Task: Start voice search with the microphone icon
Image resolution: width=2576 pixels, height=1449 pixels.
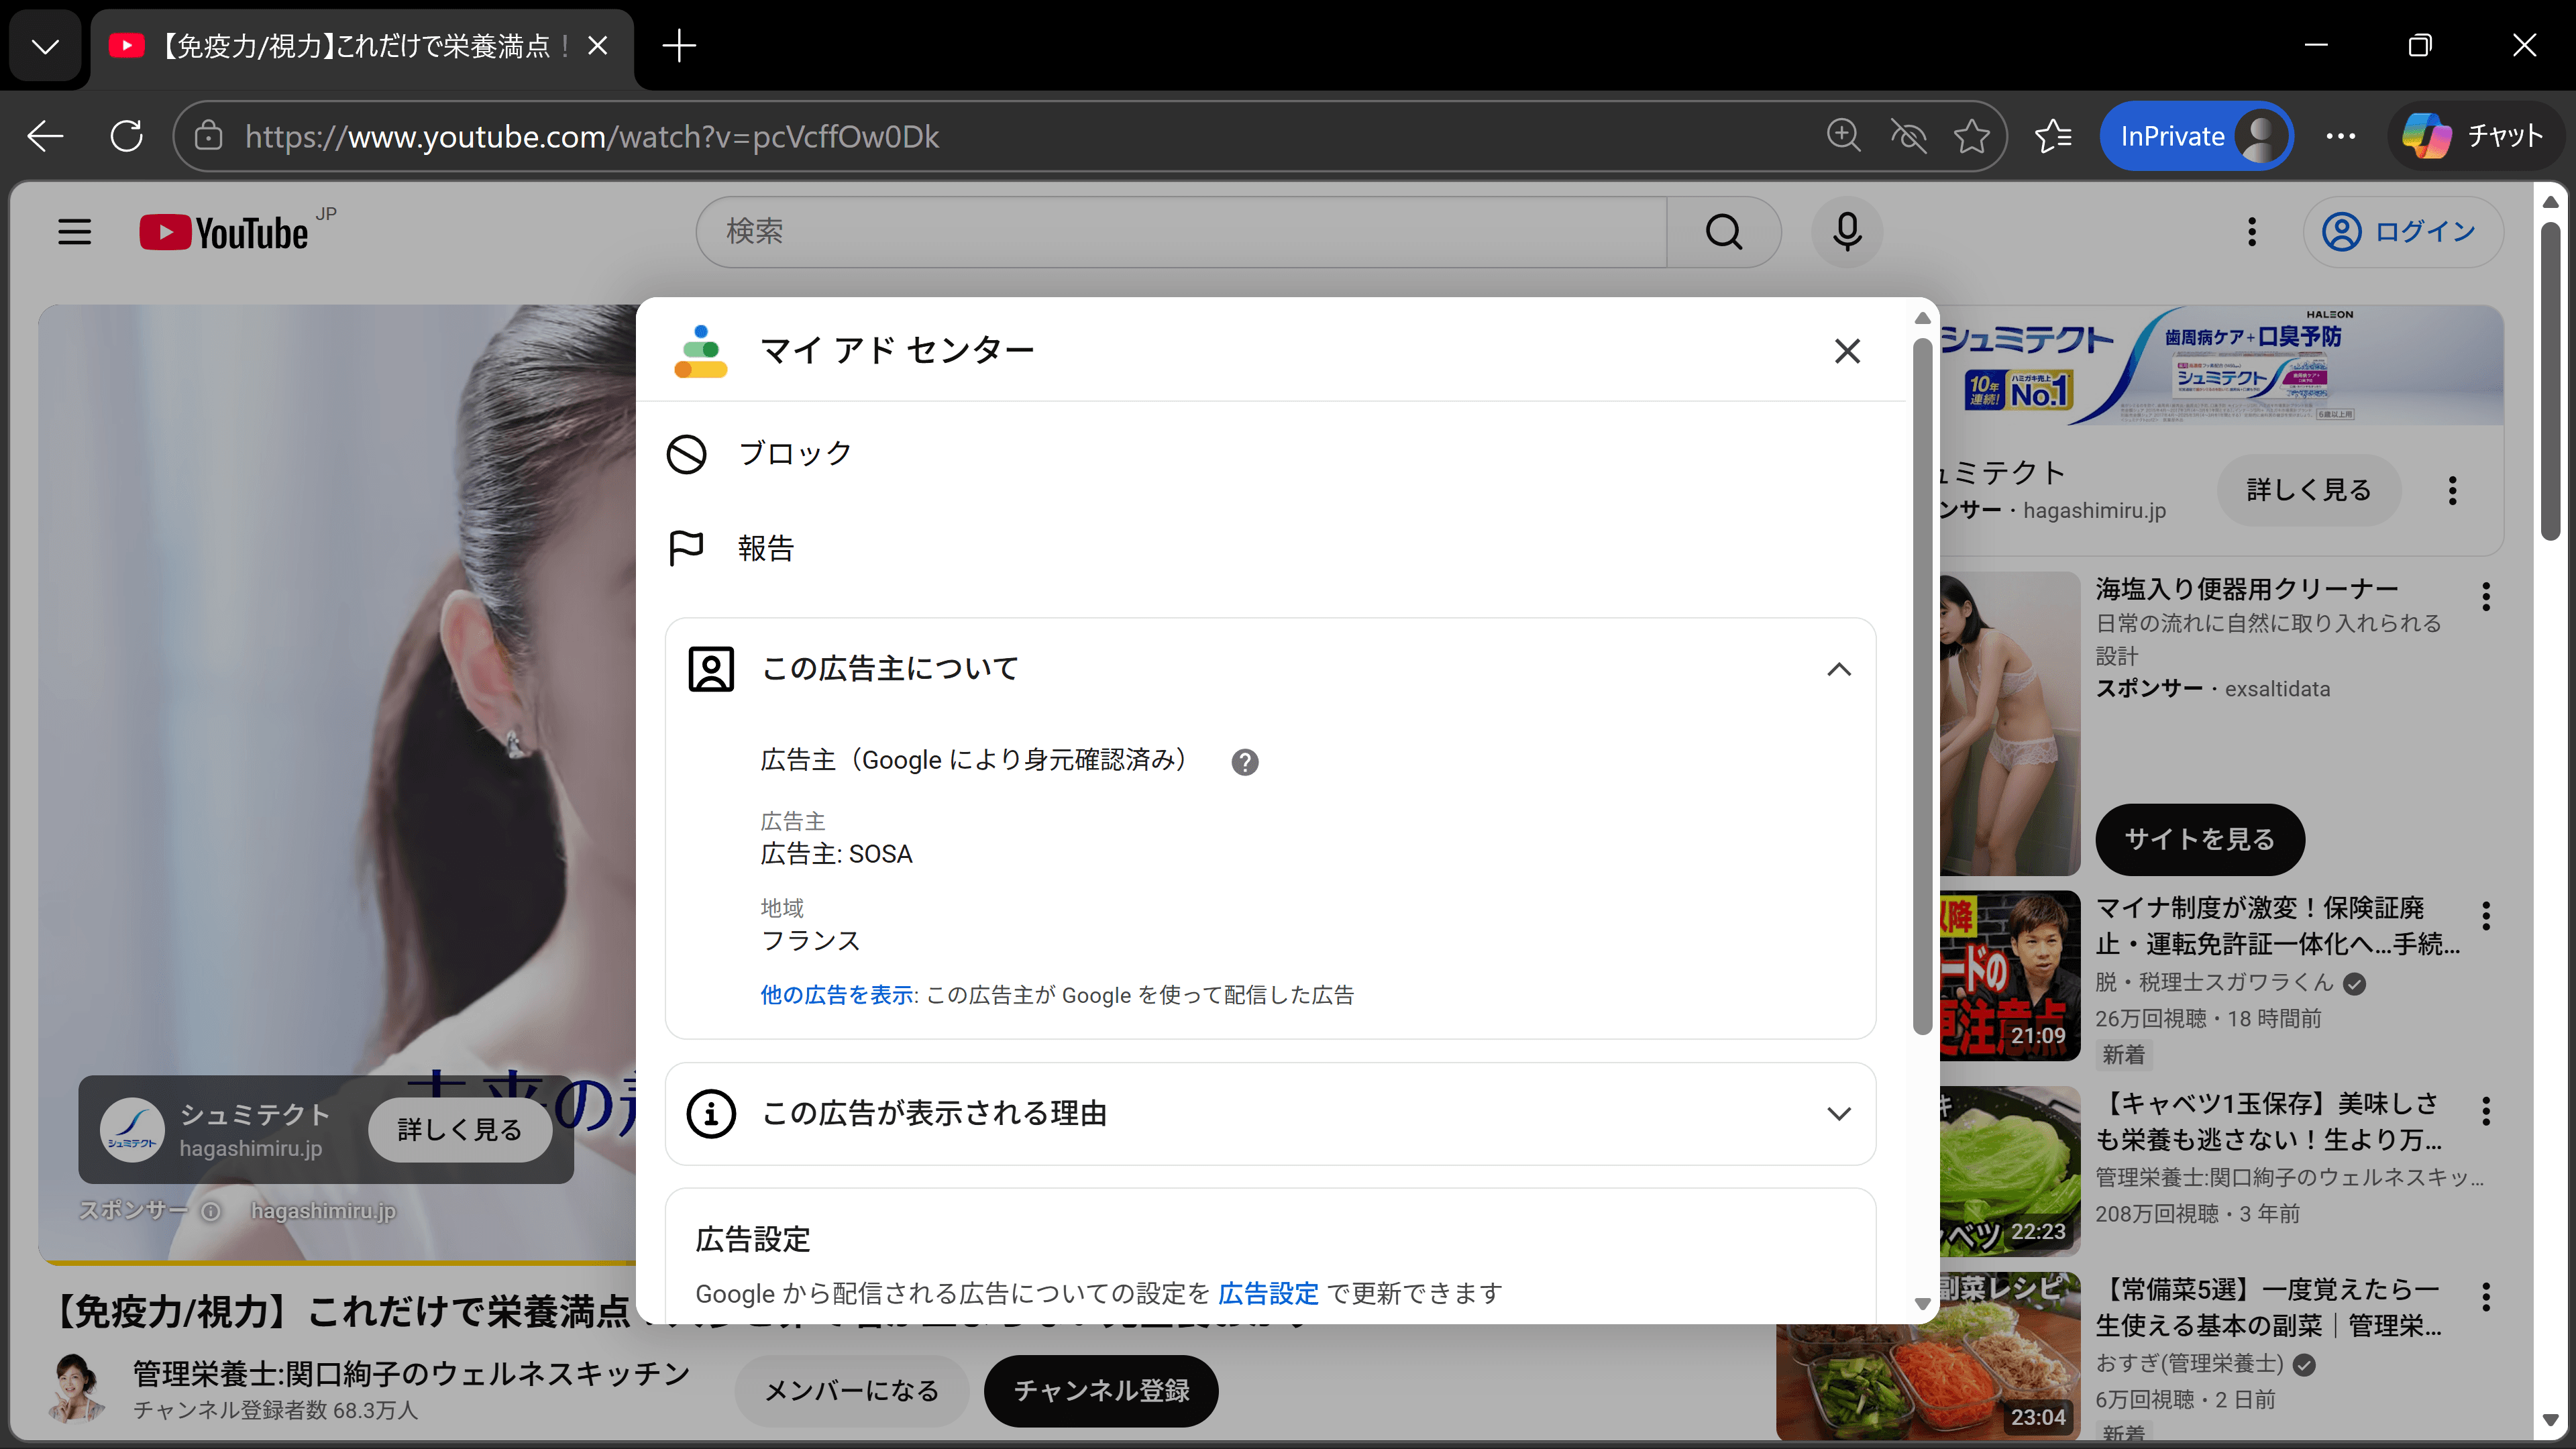Action: pyautogui.click(x=1846, y=232)
